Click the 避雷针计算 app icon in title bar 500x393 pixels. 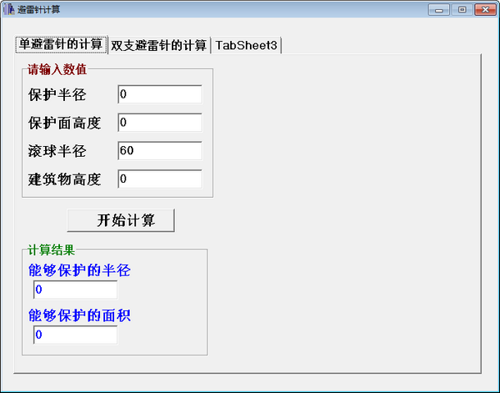pyautogui.click(x=8, y=9)
